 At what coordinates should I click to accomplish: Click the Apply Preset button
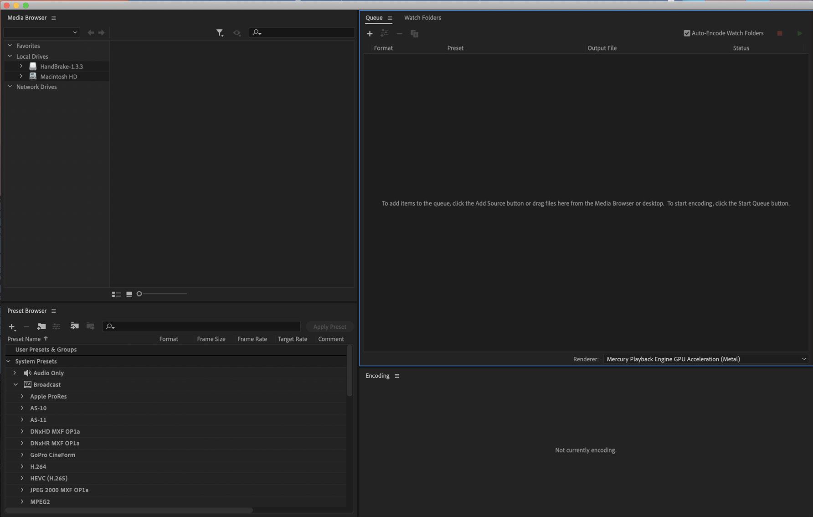(x=329, y=326)
